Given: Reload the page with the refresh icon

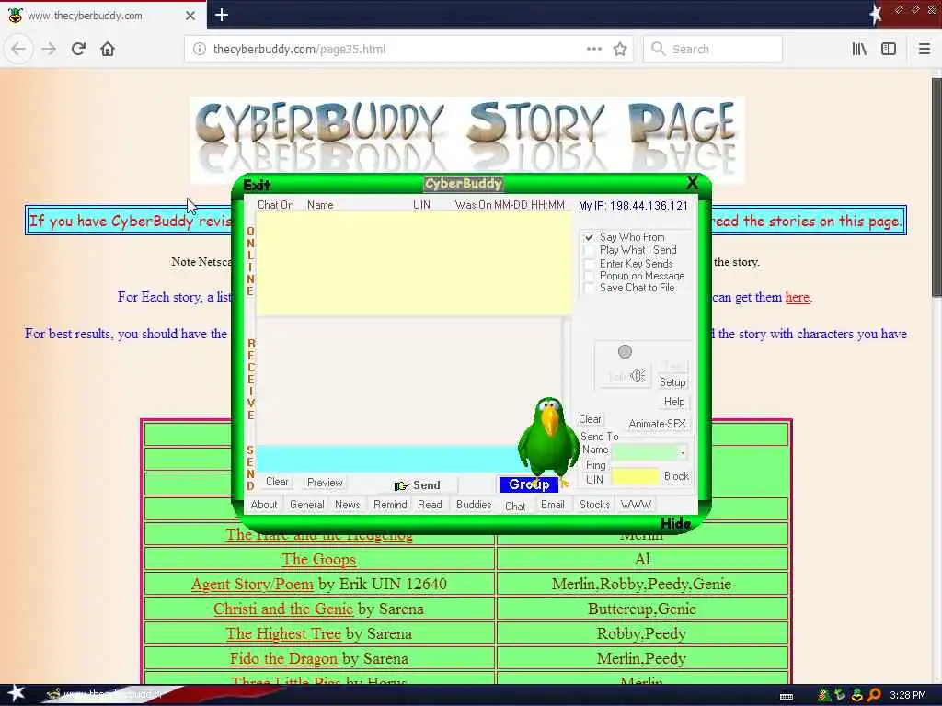Looking at the screenshot, I should click(x=78, y=49).
